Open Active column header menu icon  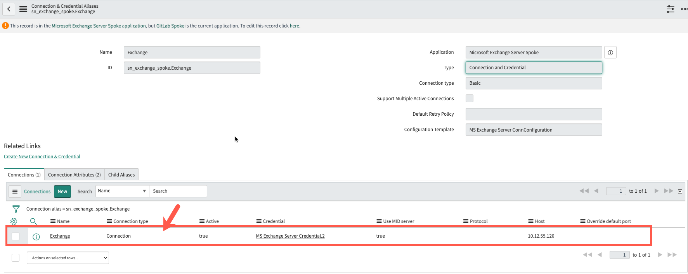[202, 221]
